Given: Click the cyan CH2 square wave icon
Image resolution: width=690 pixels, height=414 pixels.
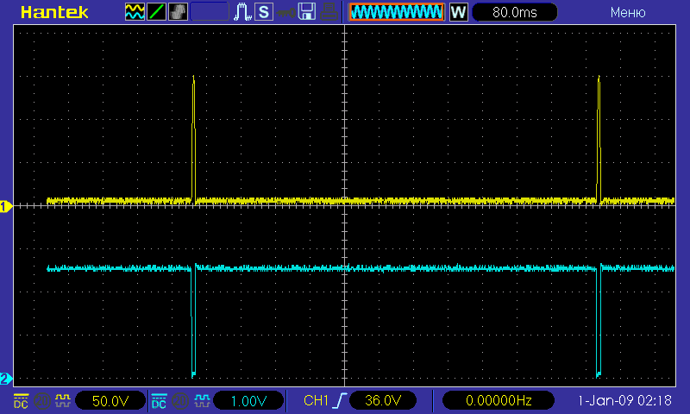Looking at the screenshot, I should (x=202, y=401).
